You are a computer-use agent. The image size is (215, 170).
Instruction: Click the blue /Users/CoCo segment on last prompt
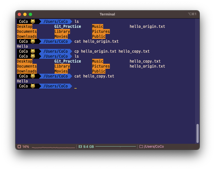coord(56,86)
